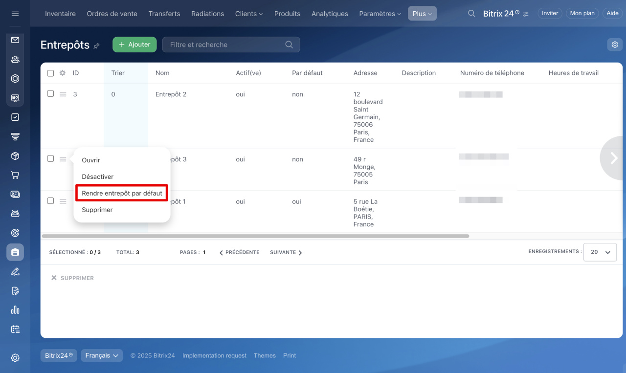Open the calendar list icon in the sidebar

point(15,329)
